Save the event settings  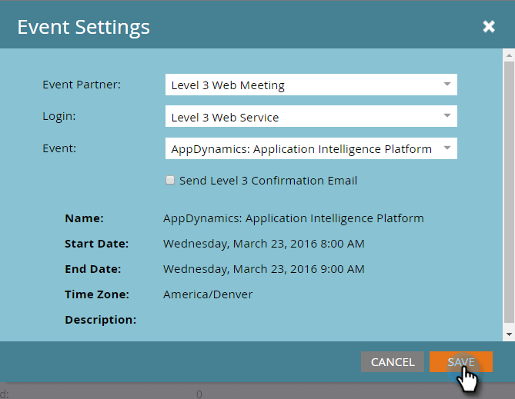point(460,361)
